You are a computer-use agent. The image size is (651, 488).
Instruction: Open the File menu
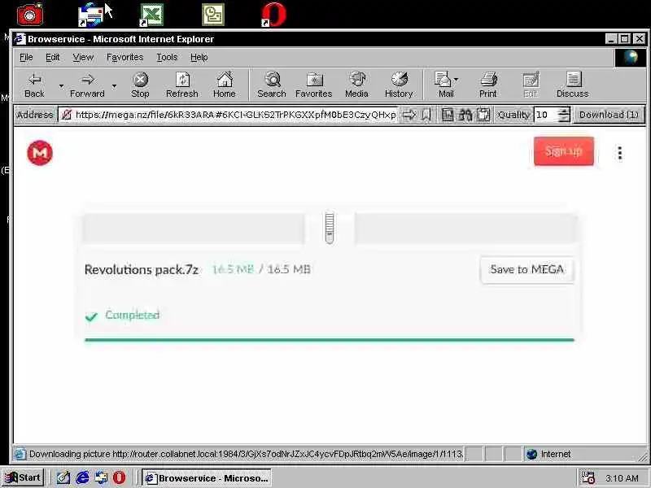tap(26, 57)
